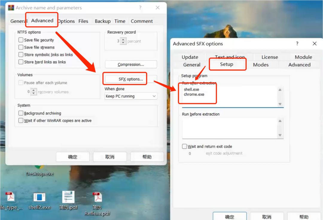Switch to the Advanced tab in Archive dialog
The image size is (323, 220).
pyautogui.click(x=42, y=20)
